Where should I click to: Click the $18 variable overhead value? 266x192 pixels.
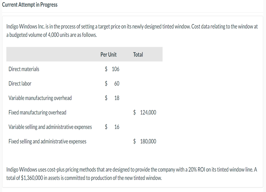(x=112, y=98)
